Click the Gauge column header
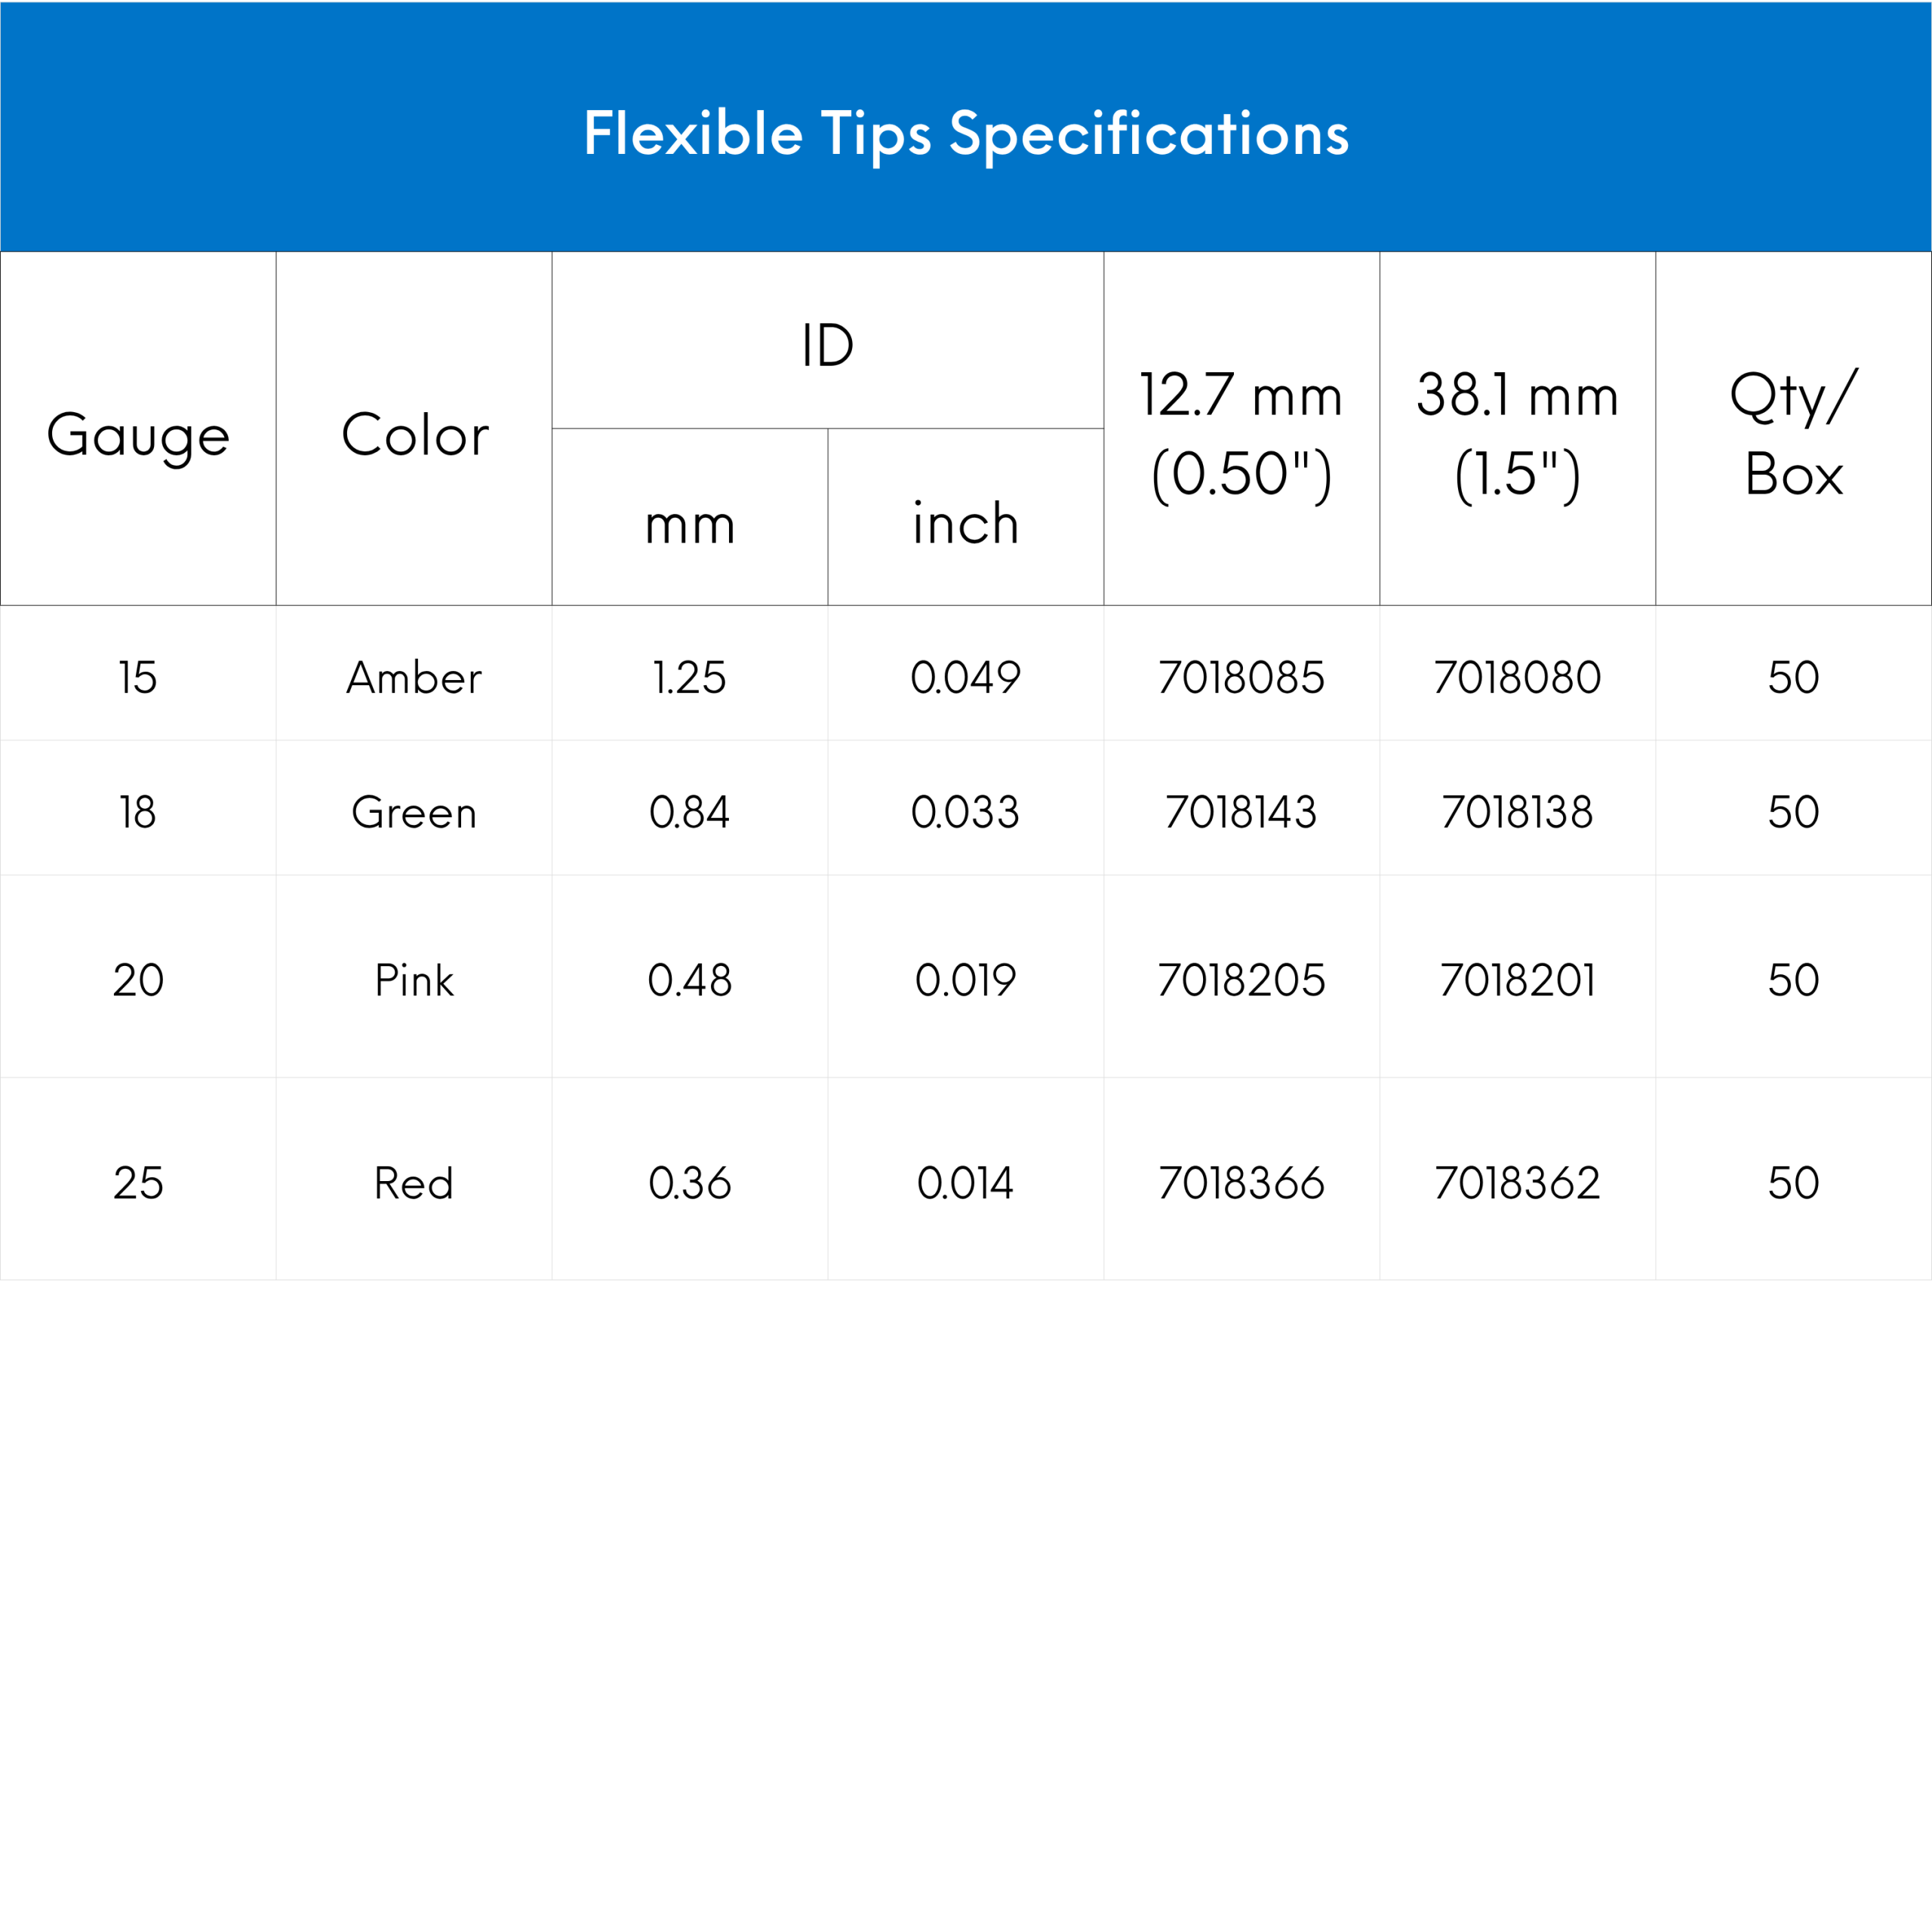Screen dimensions: 1932x1932 [x=138, y=435]
